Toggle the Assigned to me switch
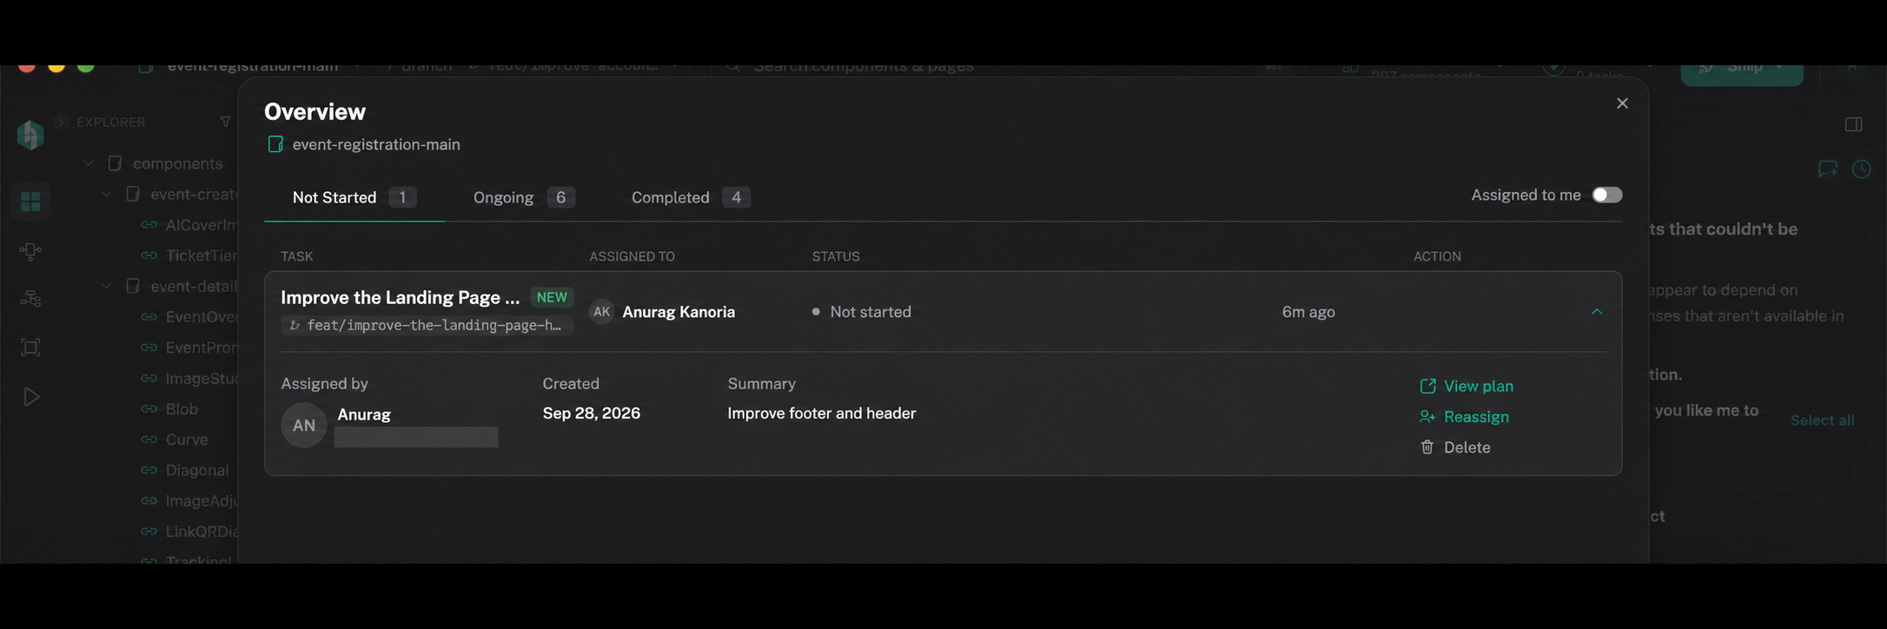 pyautogui.click(x=1606, y=195)
